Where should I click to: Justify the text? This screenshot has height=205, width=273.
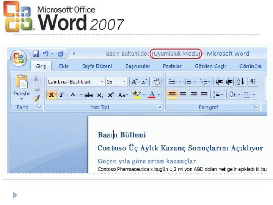[x=204, y=95]
